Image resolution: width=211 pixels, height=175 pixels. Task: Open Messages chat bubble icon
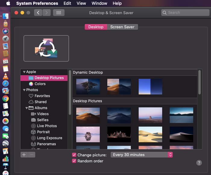[5, 129]
